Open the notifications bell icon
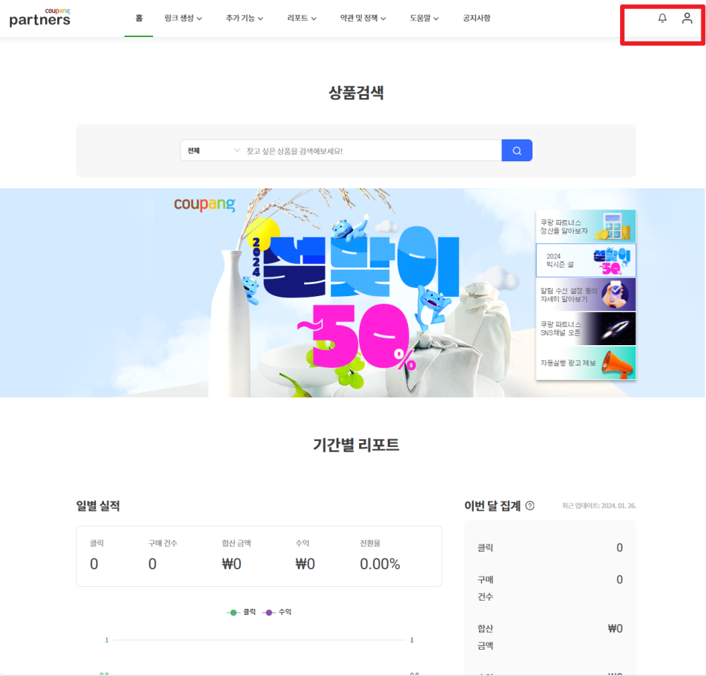This screenshot has height=676, width=706. click(x=662, y=18)
